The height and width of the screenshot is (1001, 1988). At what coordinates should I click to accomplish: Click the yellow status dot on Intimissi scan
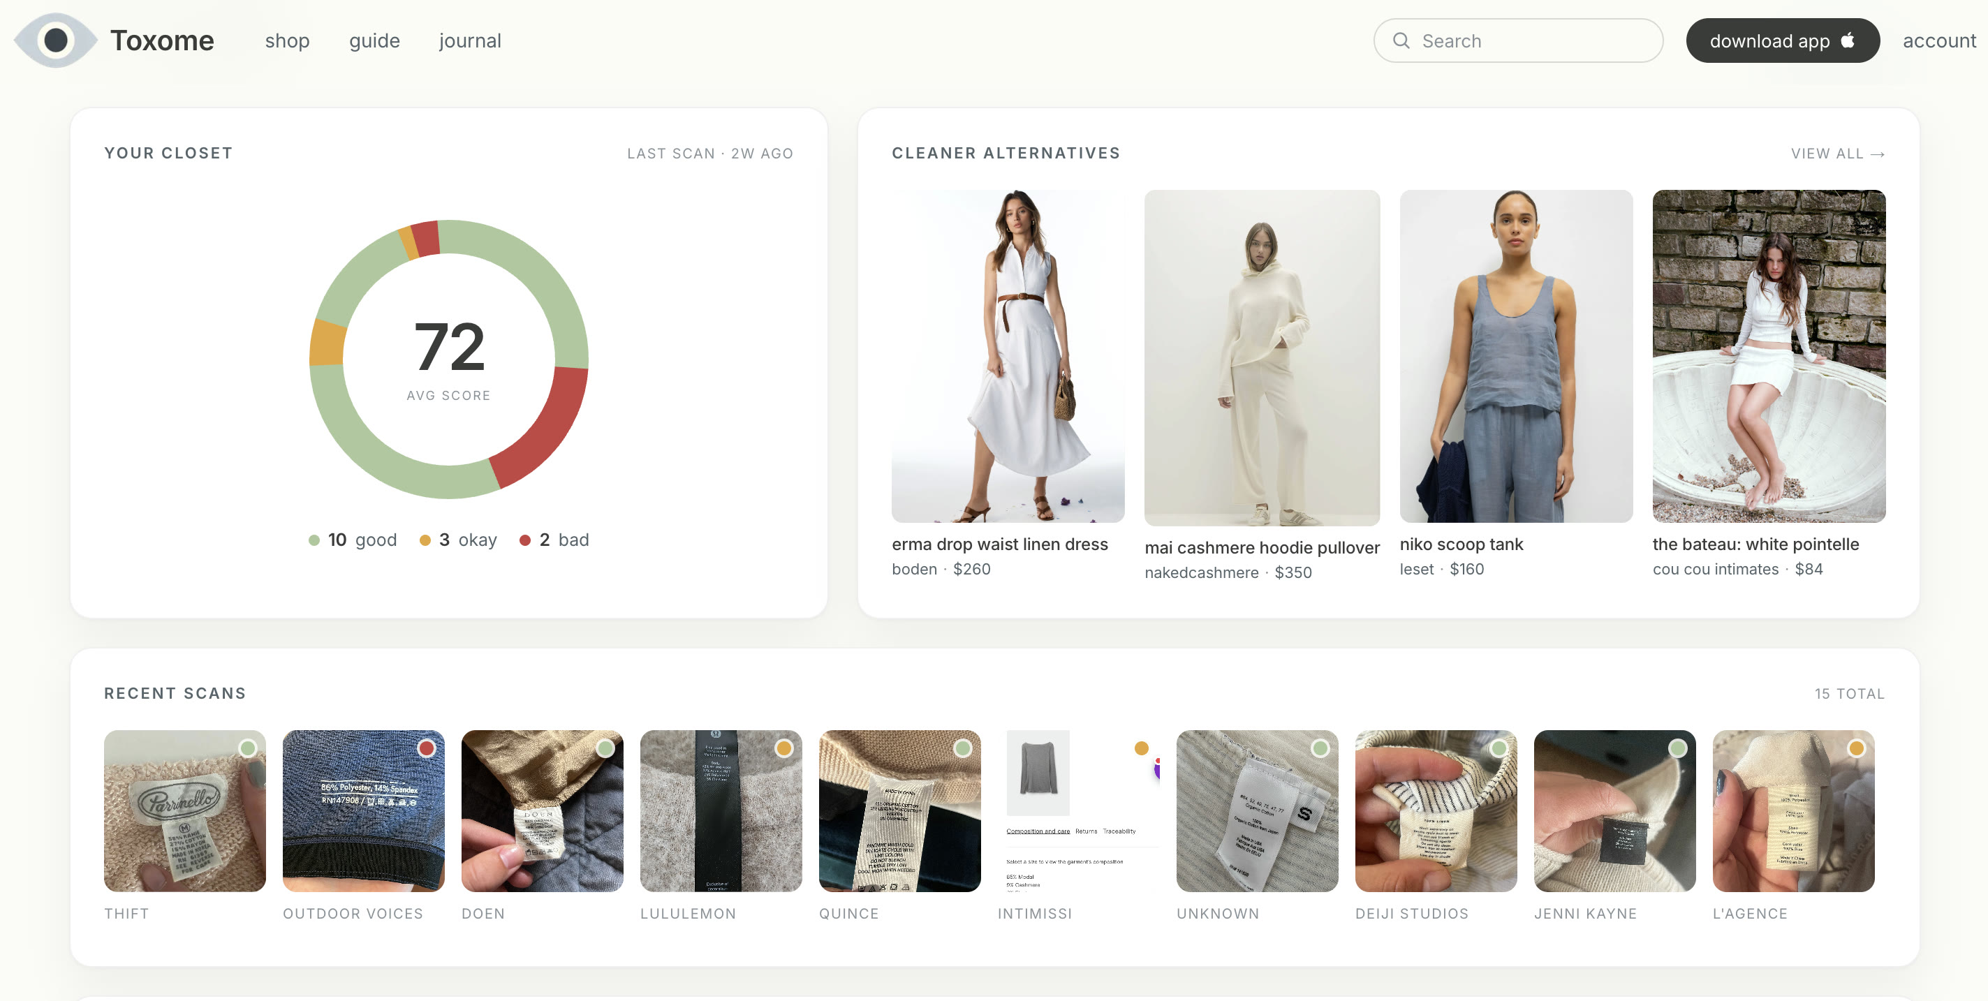(1142, 748)
